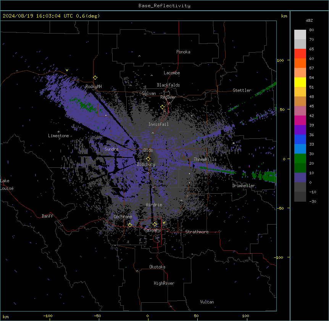Select the light gray 80 dBZ legend swatch
Screen dimensions: 329x321
300,34
